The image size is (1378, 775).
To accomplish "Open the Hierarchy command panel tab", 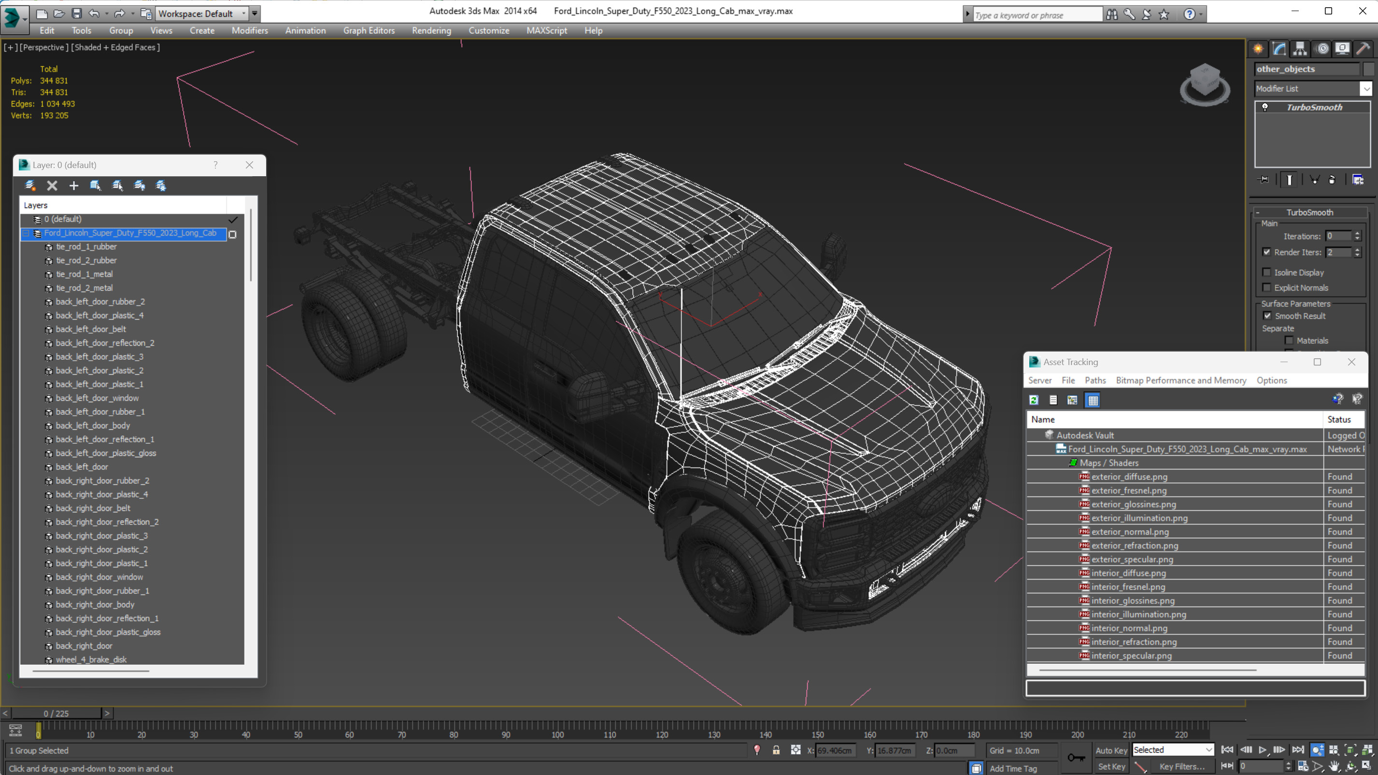I will tap(1300, 49).
